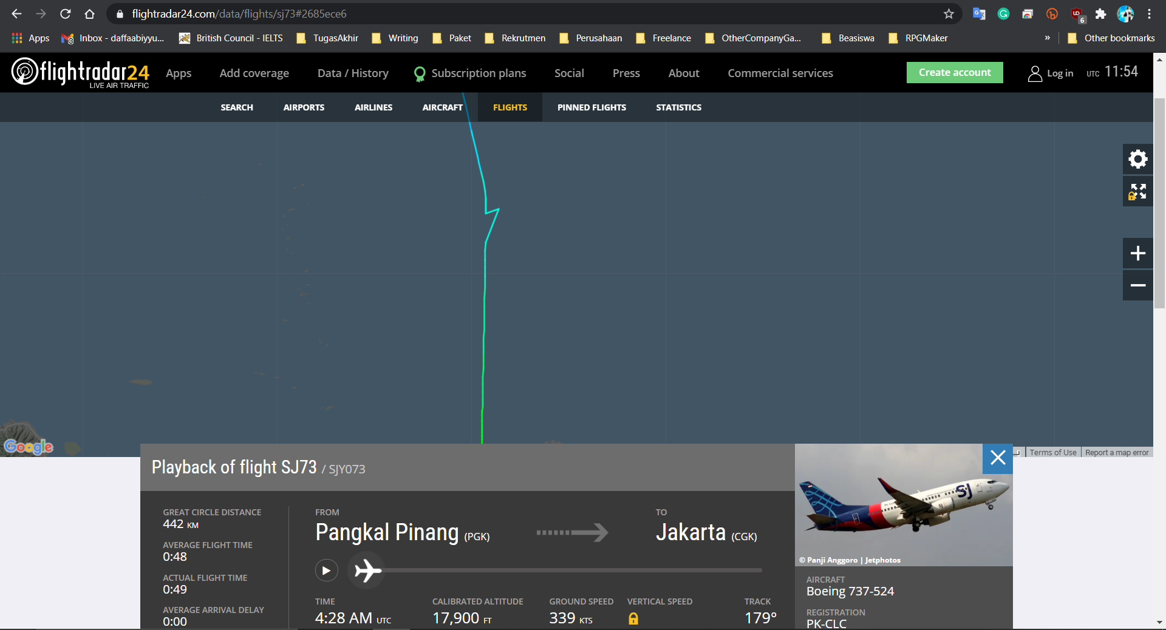
Task: Click the Flightradar24 logo
Action: 80,73
